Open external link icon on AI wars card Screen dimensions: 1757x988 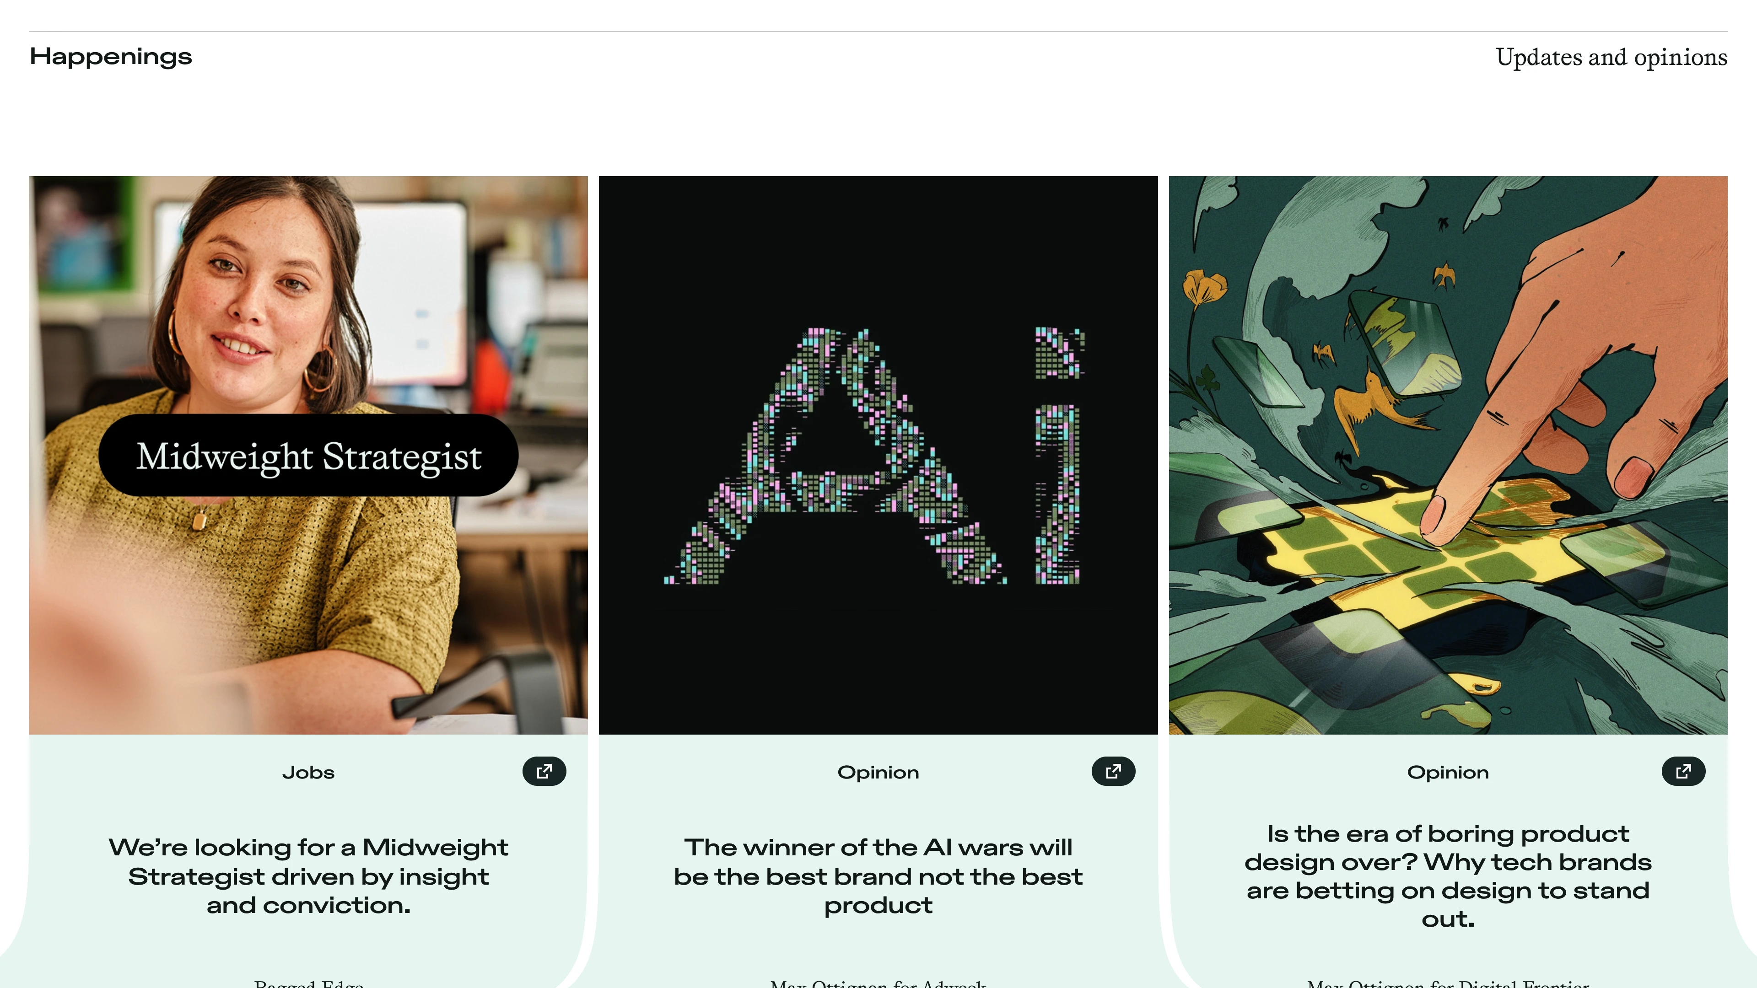tap(1113, 771)
